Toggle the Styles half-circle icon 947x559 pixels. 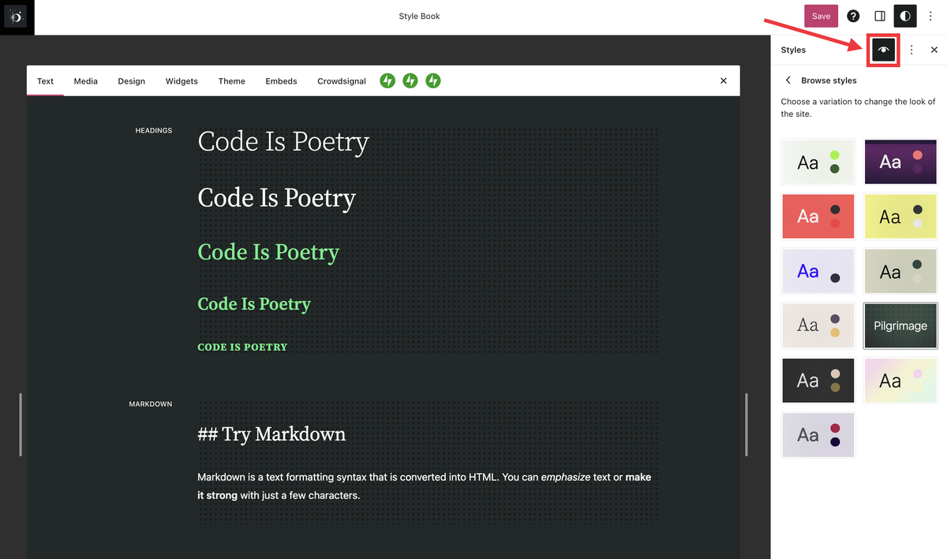pyautogui.click(x=905, y=17)
